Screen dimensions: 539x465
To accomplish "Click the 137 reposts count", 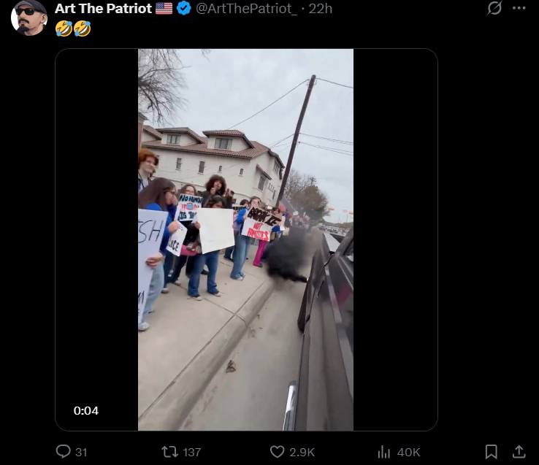I will coord(192,453).
